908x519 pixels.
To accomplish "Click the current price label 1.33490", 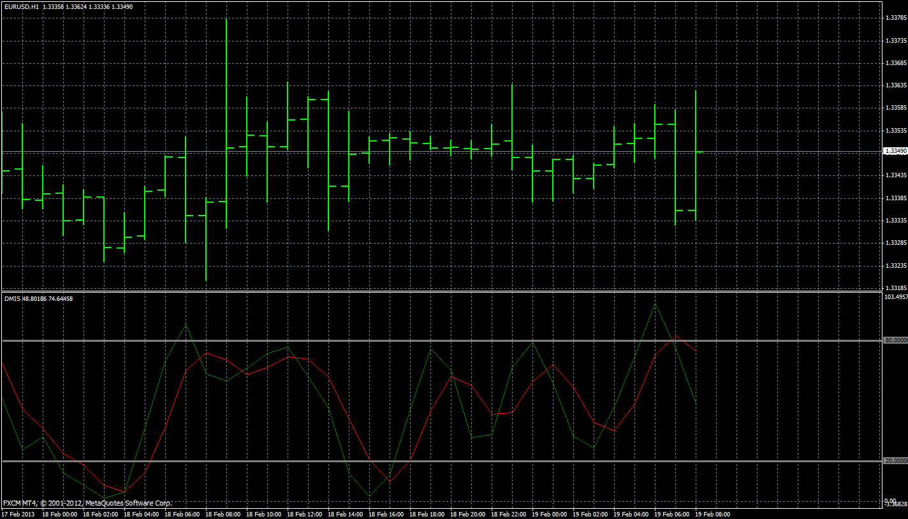I will (895, 151).
